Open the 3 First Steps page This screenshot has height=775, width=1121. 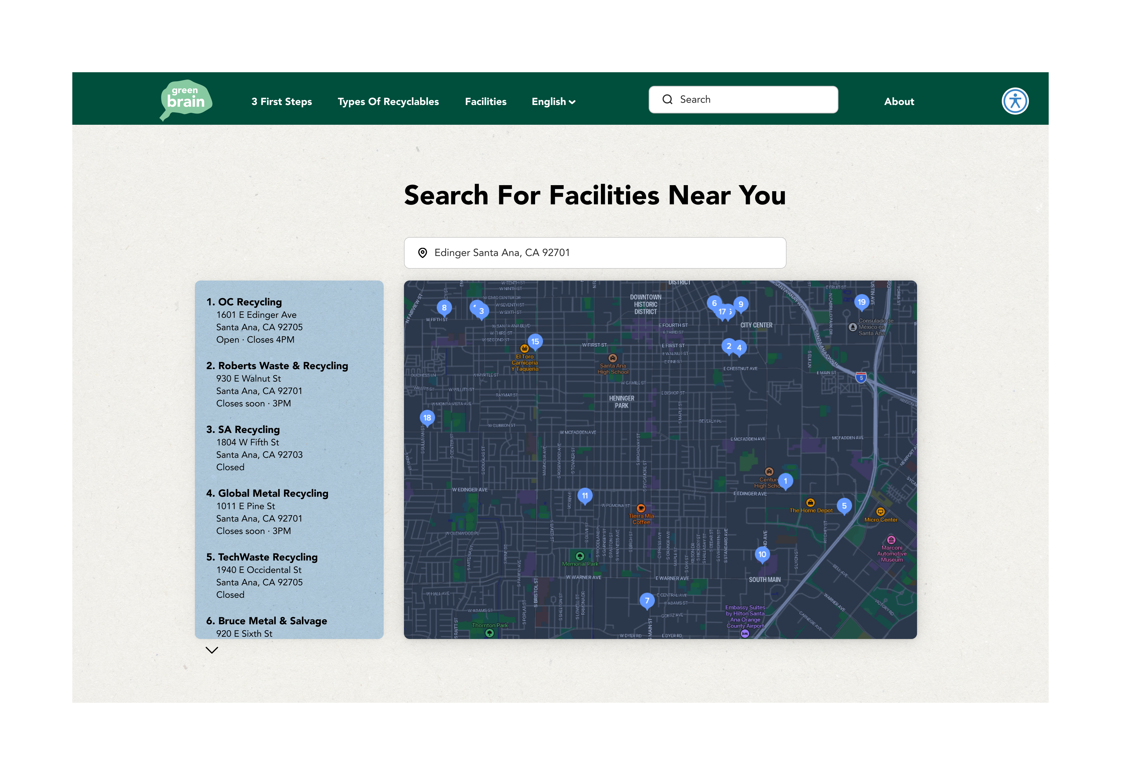click(x=281, y=102)
